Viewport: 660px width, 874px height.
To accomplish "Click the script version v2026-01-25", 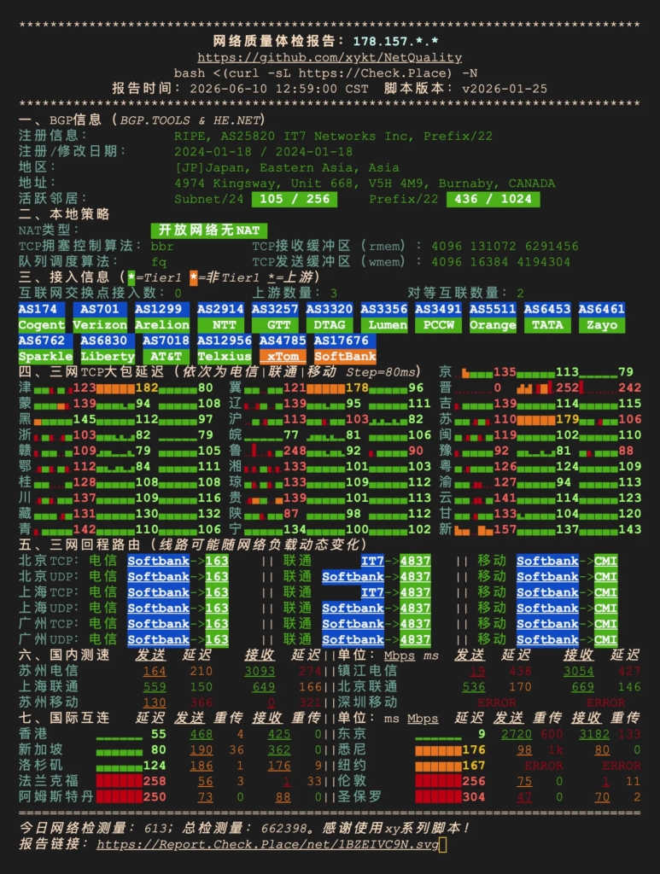I will [x=505, y=89].
